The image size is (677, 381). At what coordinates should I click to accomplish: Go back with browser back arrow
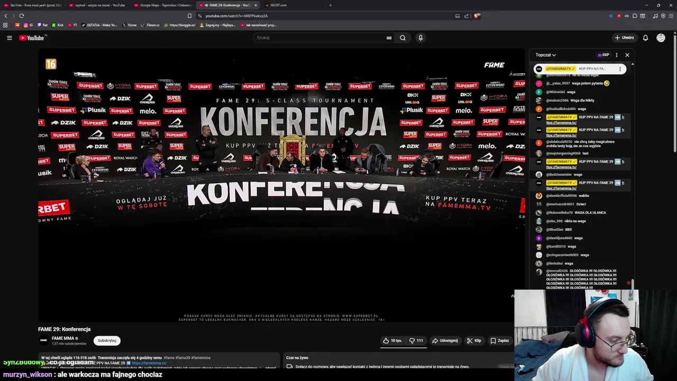coord(6,16)
